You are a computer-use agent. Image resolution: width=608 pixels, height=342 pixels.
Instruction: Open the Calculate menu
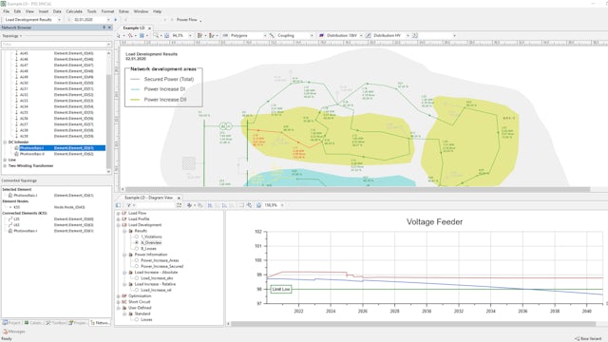[x=74, y=11]
